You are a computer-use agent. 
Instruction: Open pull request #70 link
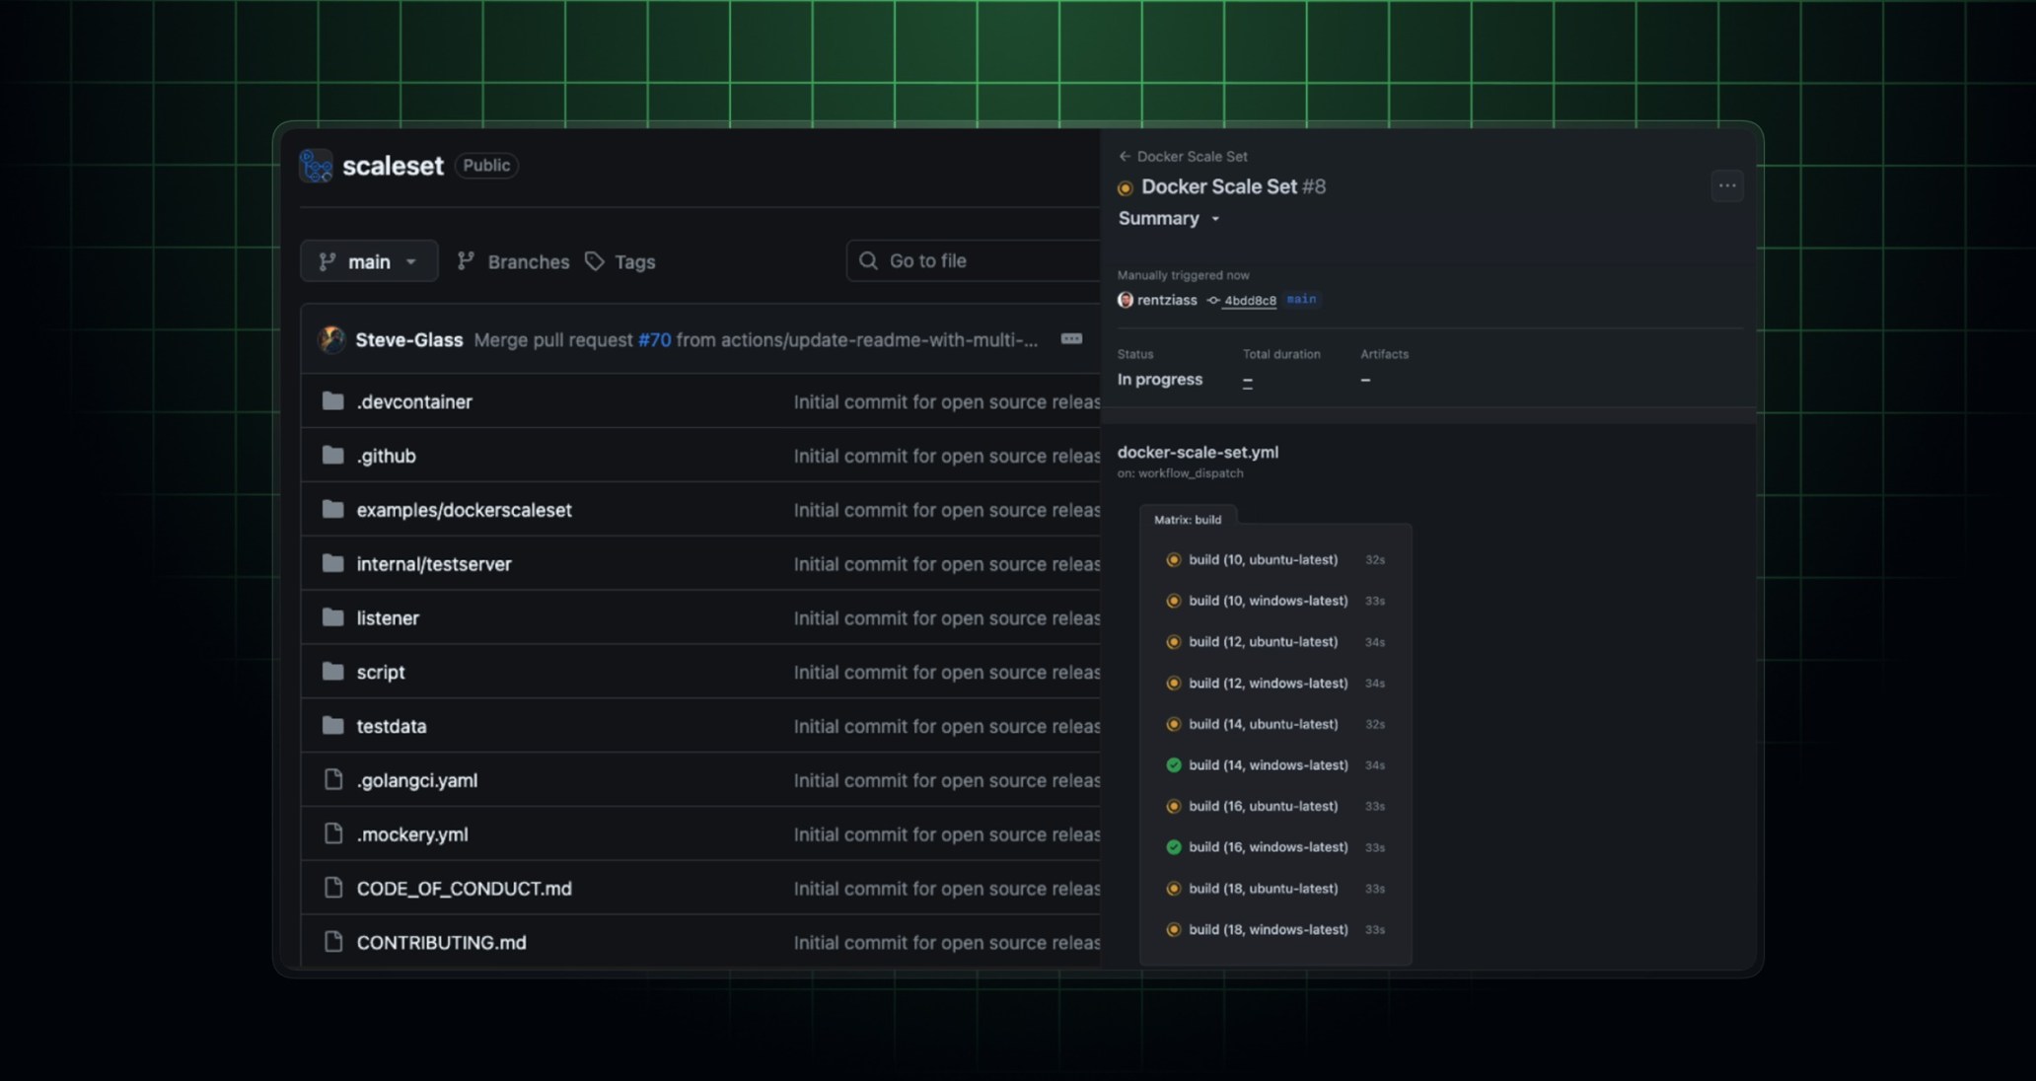[654, 340]
